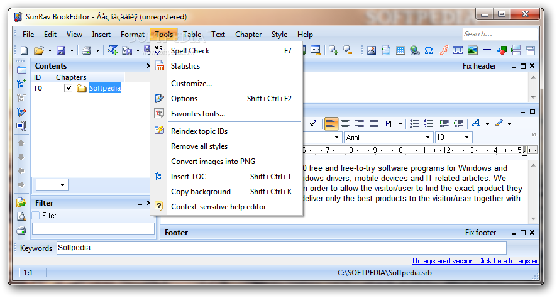Click the Fix header button
This screenshot has width=557, height=298.
coord(479,66)
